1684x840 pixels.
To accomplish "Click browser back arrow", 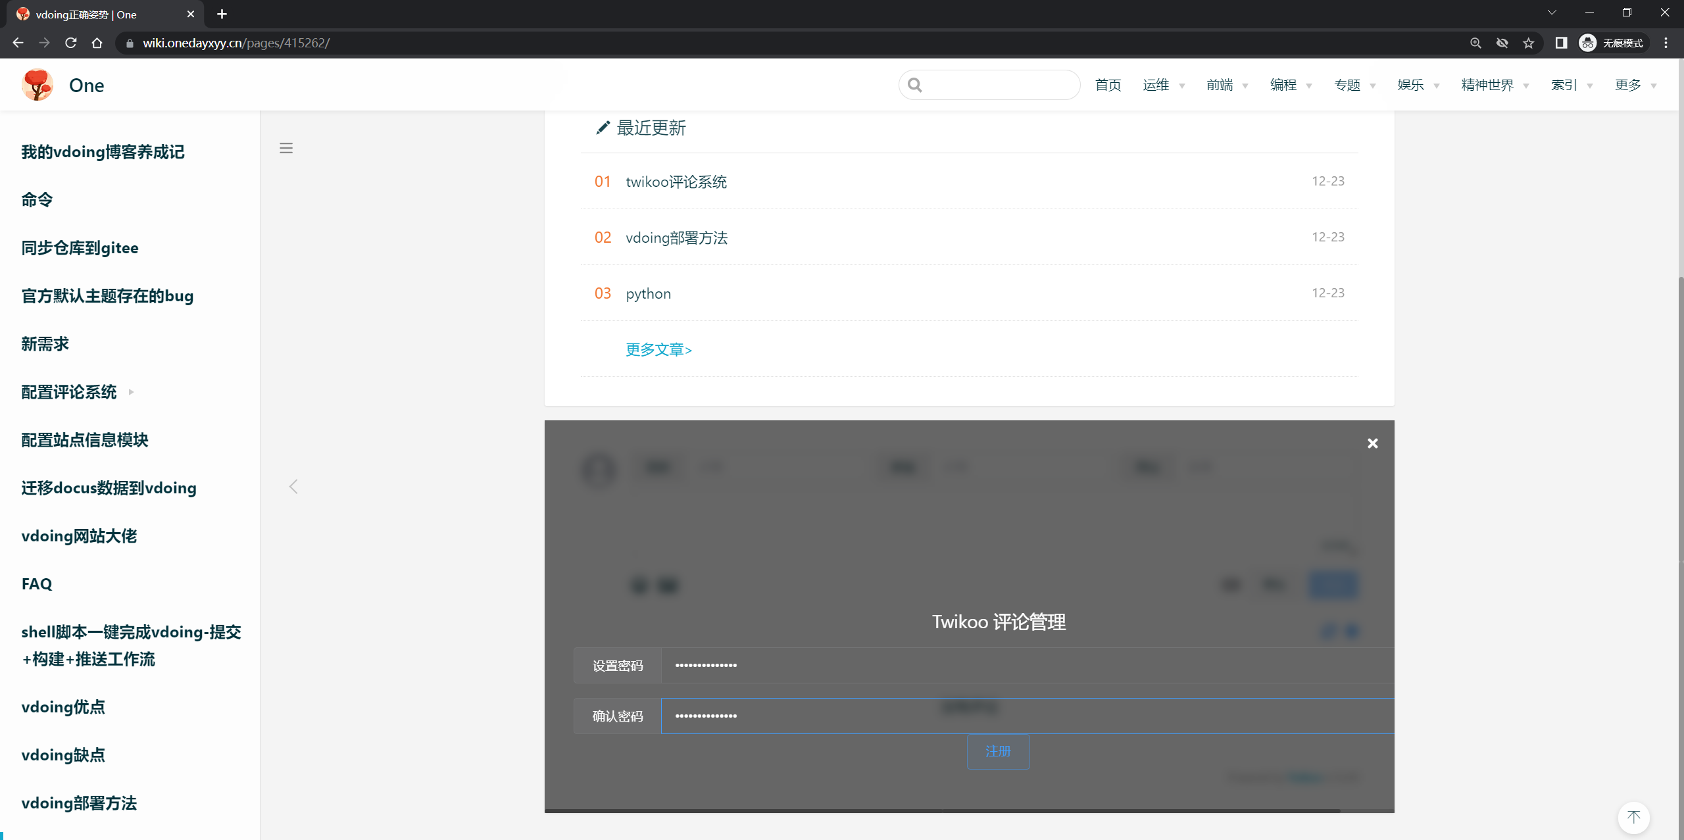I will 18,43.
